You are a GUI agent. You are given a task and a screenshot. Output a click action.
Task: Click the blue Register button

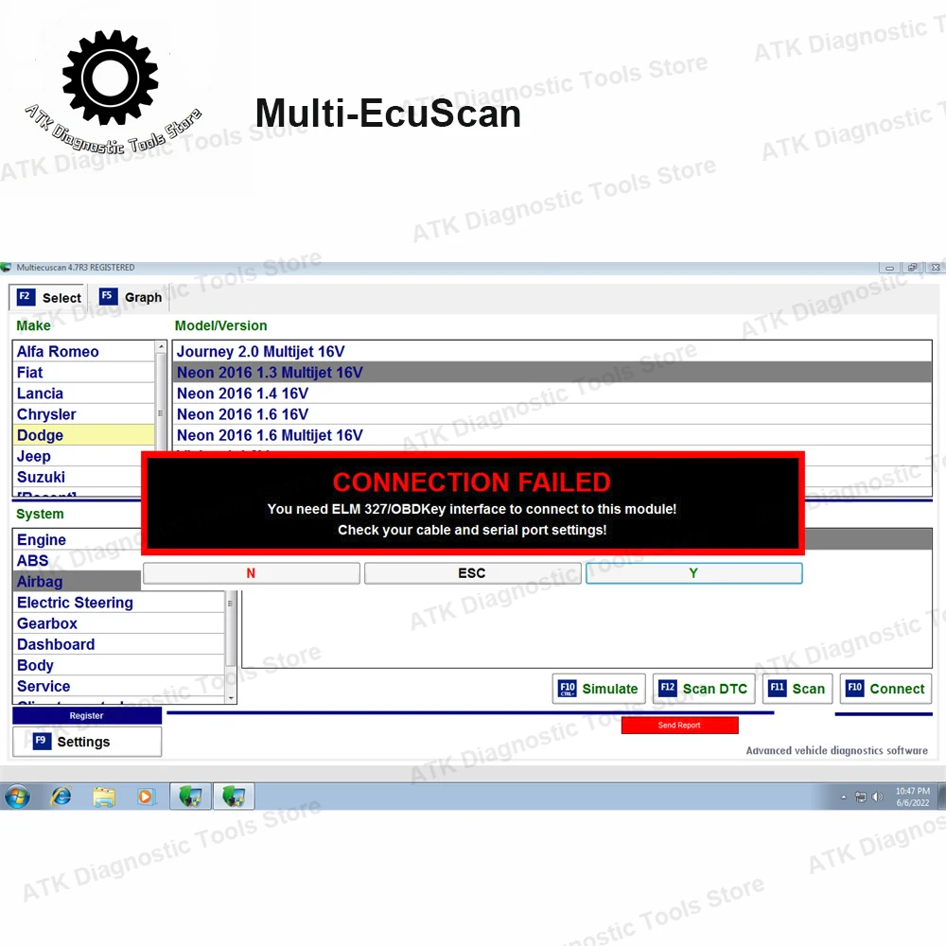tap(87, 715)
